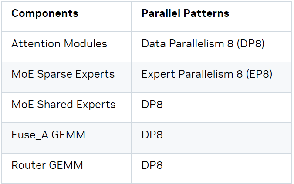Click DP8 in the MoE Shared Experts row
This screenshot has height=184, width=294.
point(152,105)
